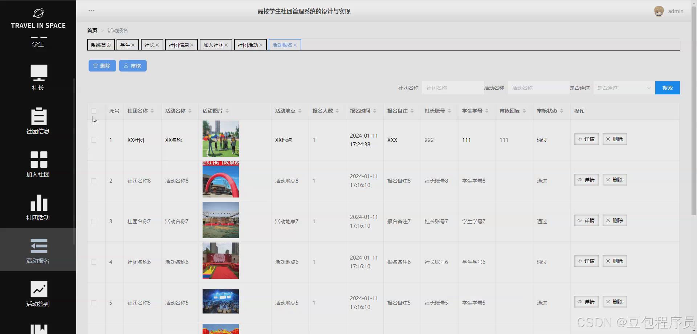Check the row checkbox for XX社团
697x334 pixels.
click(94, 140)
